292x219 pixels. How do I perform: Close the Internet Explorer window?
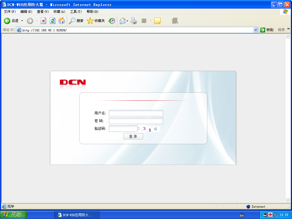tap(287, 5)
